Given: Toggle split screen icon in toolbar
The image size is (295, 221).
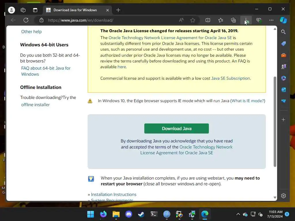Looking at the screenshot, I should point(208,20).
